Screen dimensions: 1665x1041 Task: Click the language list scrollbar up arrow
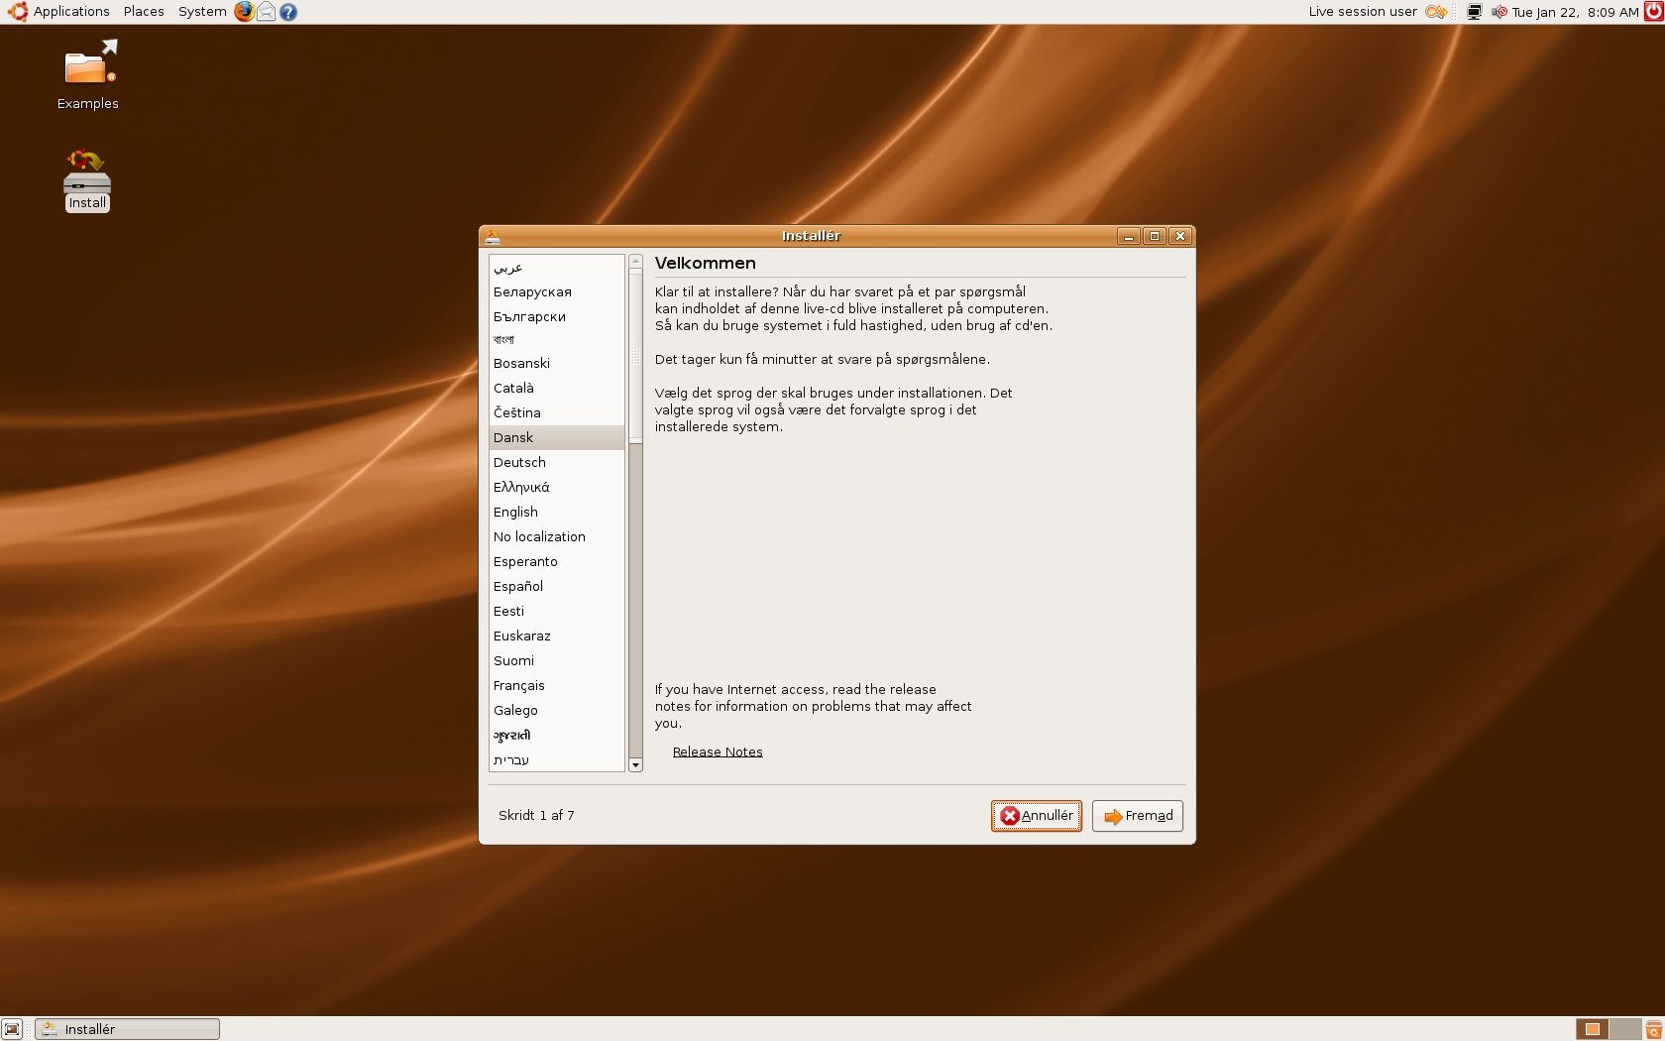(636, 262)
